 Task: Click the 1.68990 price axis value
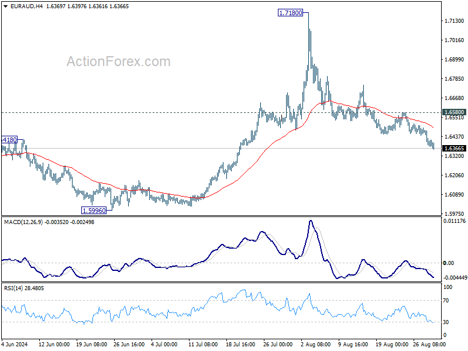click(x=455, y=60)
